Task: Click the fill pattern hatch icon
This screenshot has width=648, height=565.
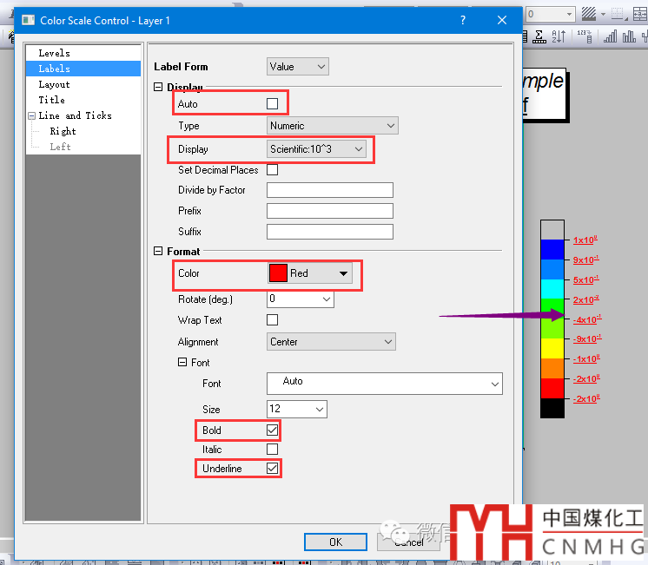Action: click(588, 14)
